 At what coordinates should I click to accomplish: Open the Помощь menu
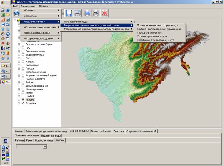pos(43,6)
